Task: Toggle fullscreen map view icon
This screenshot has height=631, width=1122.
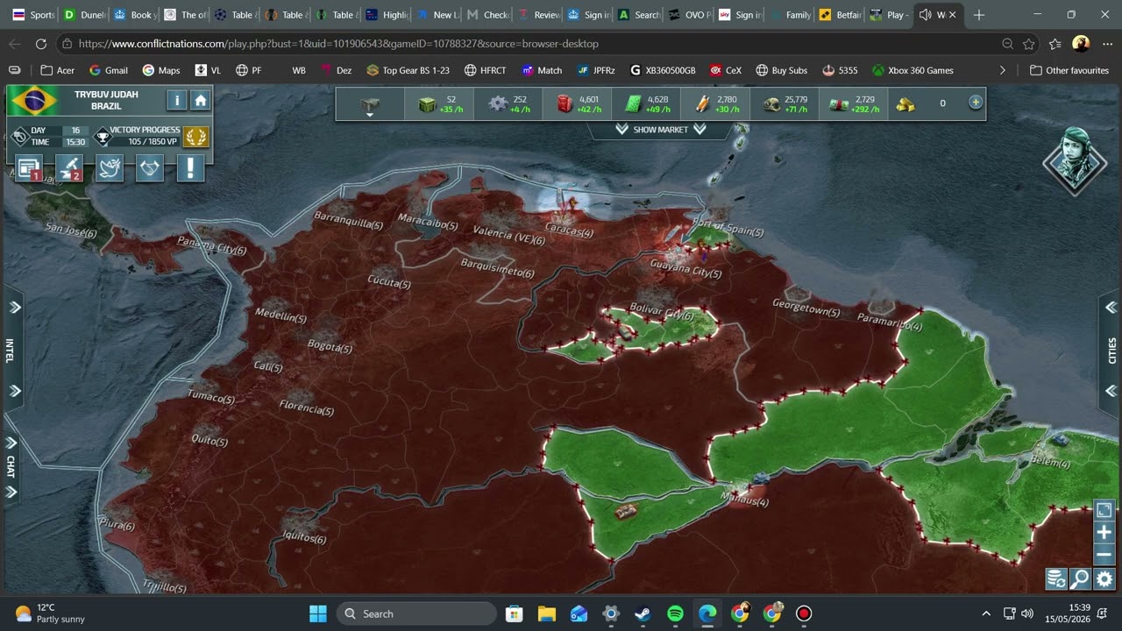Action: click(x=1104, y=510)
